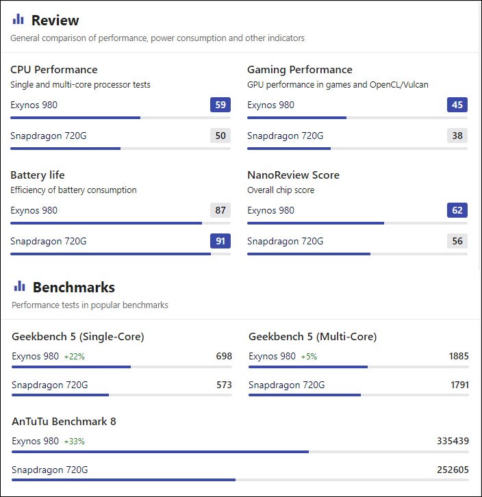Click the Benchmarks section description text
Viewport: 482px width, 497px height.
(x=90, y=305)
